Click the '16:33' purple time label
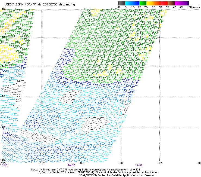 (4, 165)
